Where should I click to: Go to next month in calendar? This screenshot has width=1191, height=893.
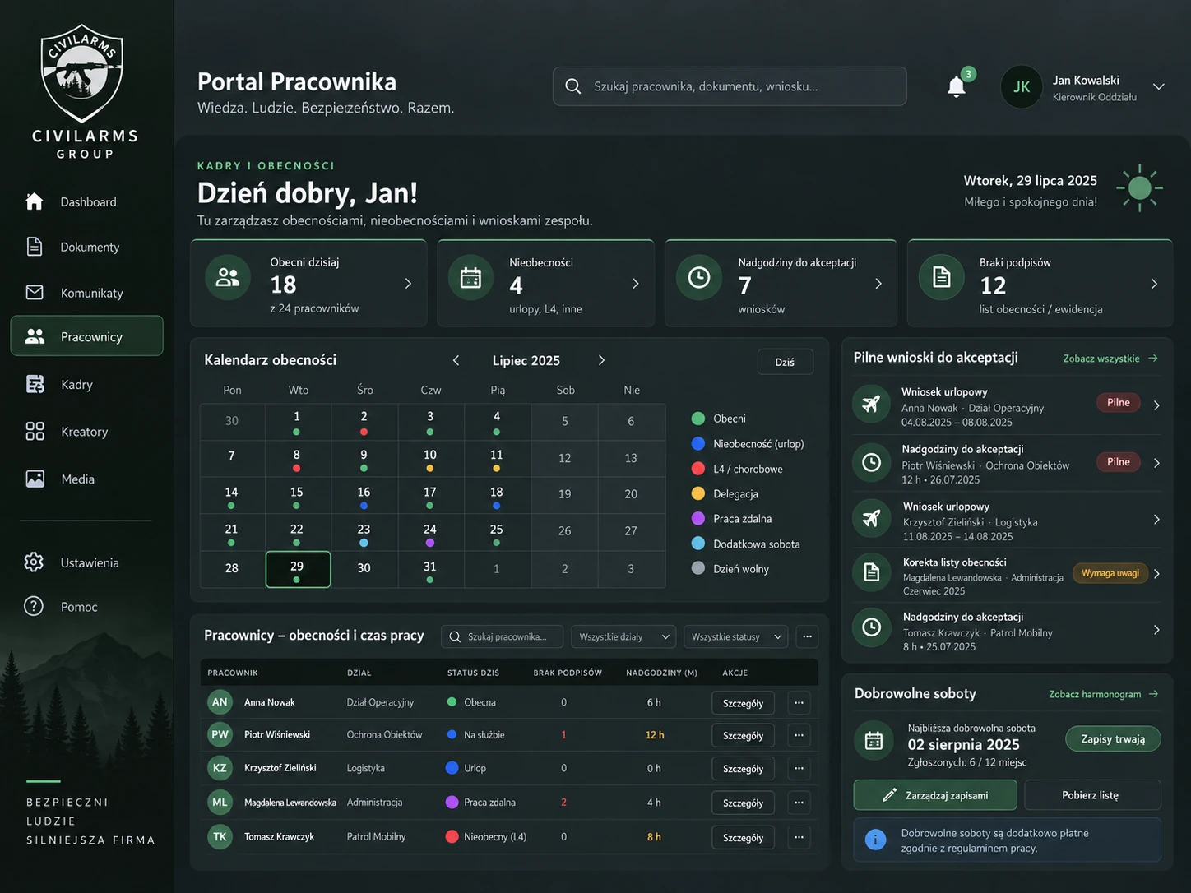(x=601, y=360)
